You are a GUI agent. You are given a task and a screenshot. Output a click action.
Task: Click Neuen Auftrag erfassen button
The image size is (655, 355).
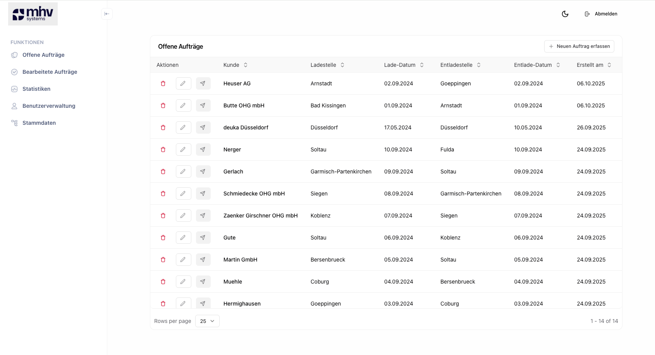tap(579, 46)
